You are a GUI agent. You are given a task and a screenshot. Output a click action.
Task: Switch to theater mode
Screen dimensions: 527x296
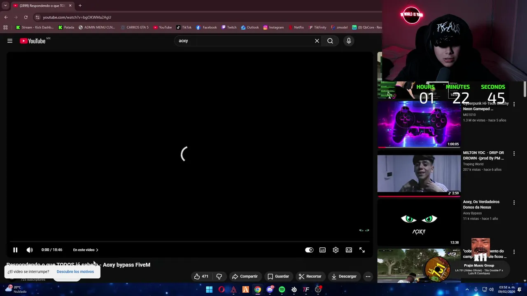tap(349, 250)
